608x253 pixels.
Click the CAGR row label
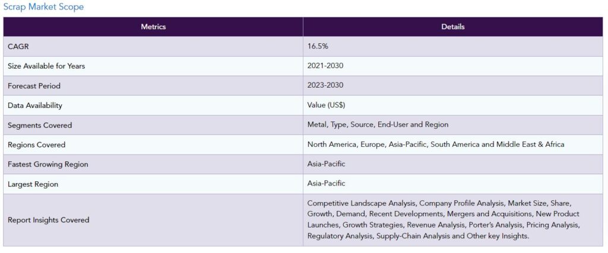click(x=18, y=46)
